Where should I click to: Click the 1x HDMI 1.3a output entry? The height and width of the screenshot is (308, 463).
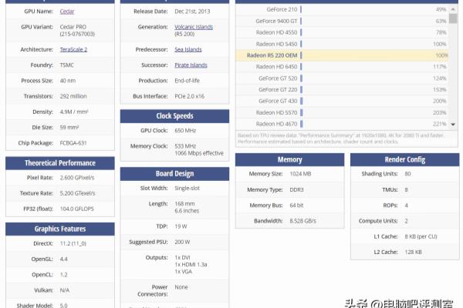click(191, 265)
